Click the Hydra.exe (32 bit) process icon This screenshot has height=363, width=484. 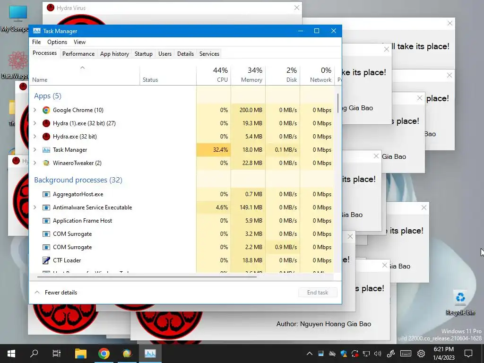point(46,137)
